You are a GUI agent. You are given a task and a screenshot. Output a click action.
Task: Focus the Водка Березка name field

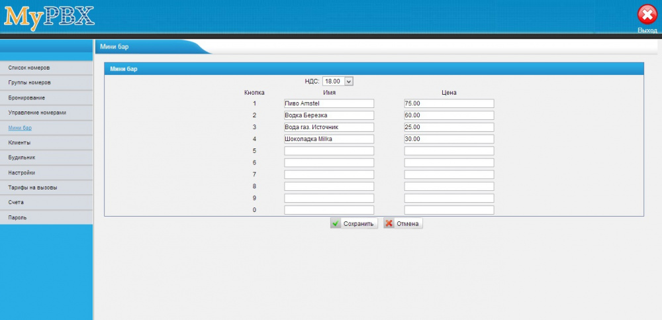[x=329, y=115]
